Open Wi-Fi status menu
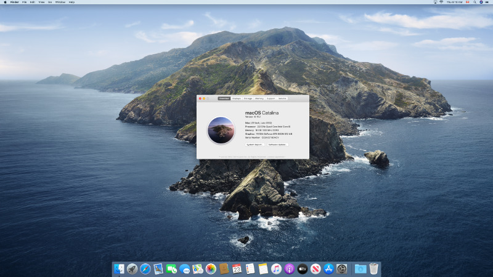This screenshot has height=277, width=493. click(x=441, y=2)
